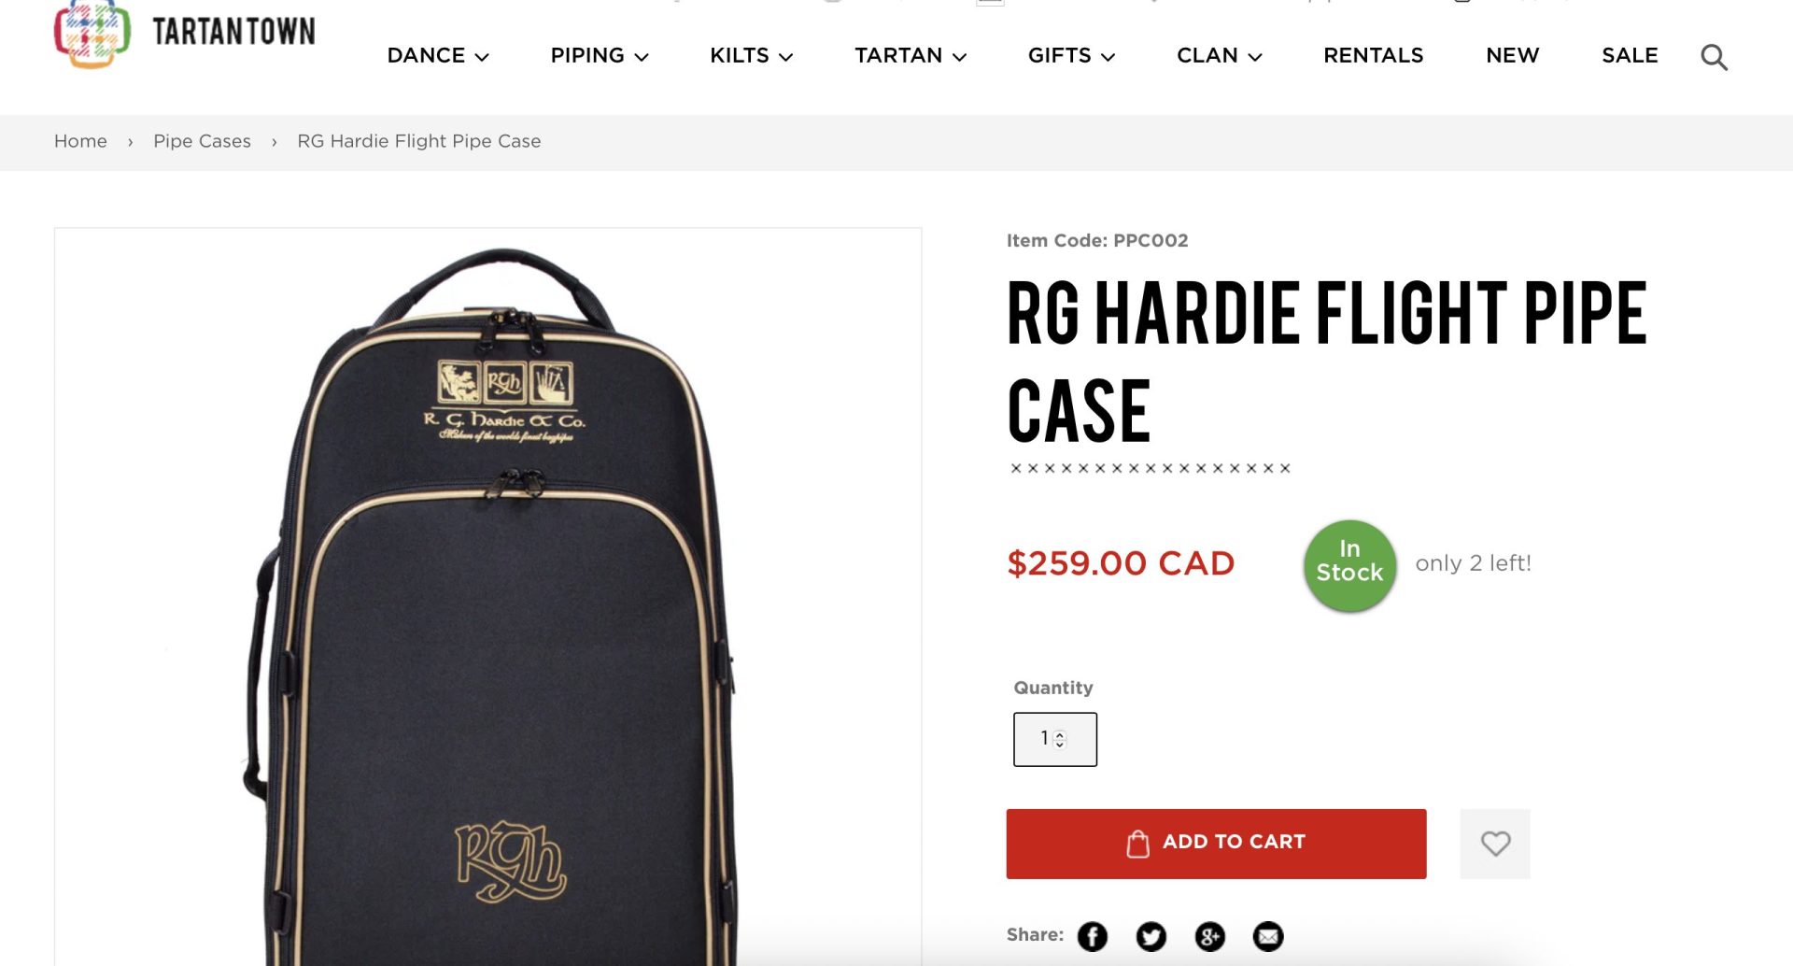The width and height of the screenshot is (1793, 966).
Task: Go to the Rentals page
Action: (x=1374, y=56)
